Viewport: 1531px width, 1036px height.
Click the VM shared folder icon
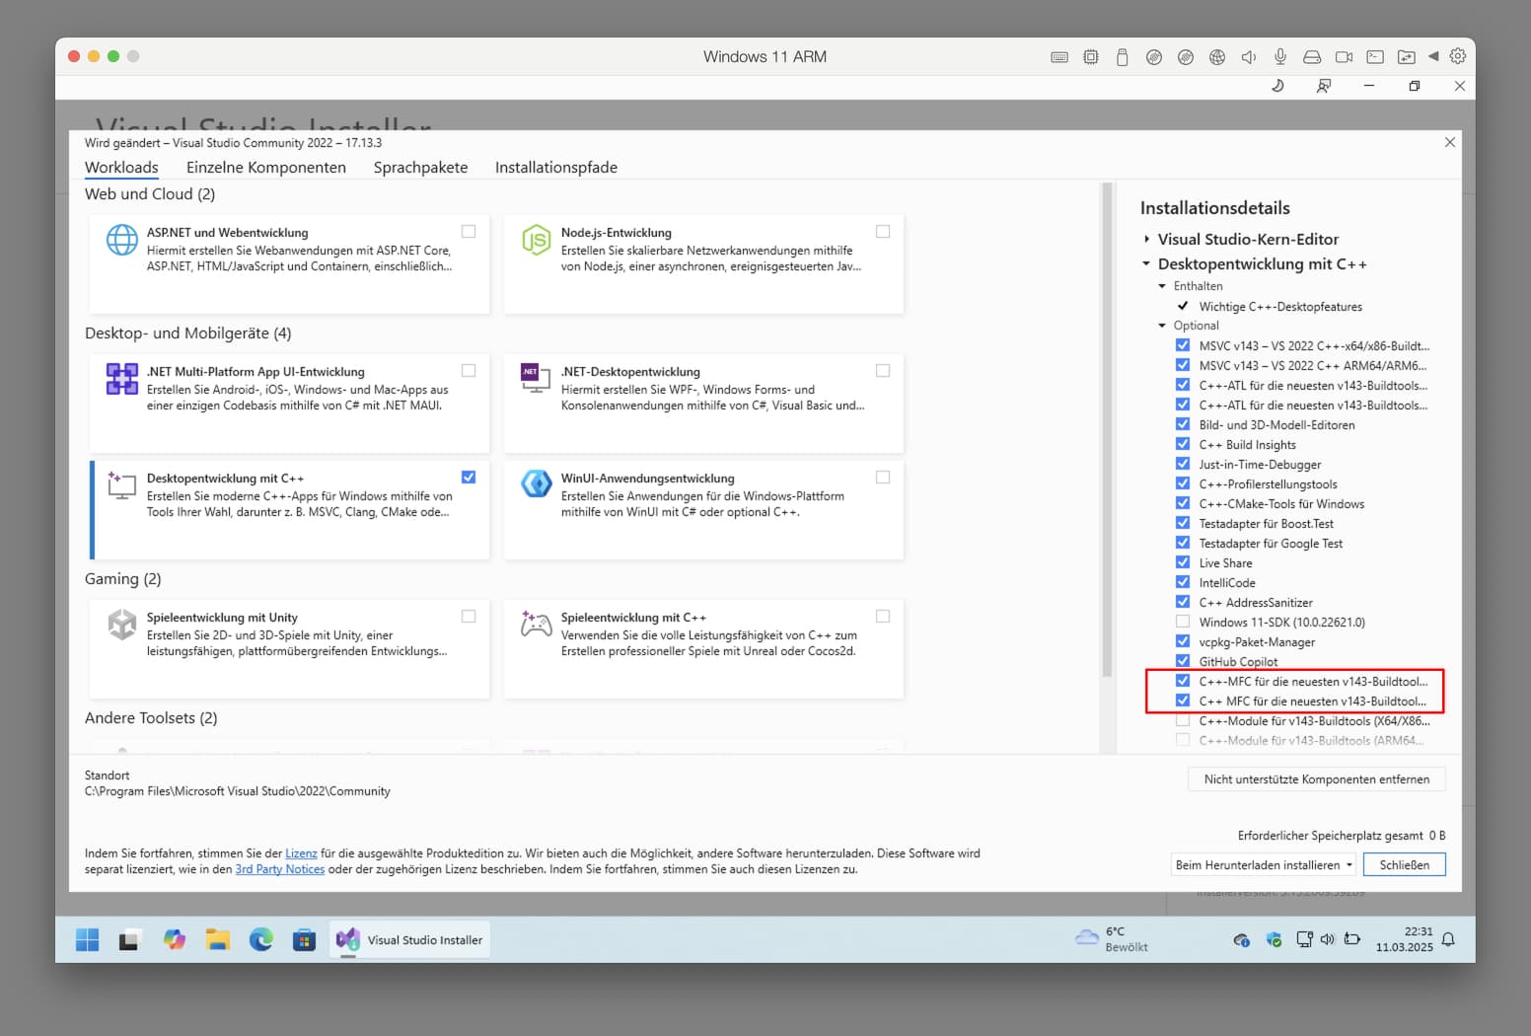click(x=1407, y=57)
